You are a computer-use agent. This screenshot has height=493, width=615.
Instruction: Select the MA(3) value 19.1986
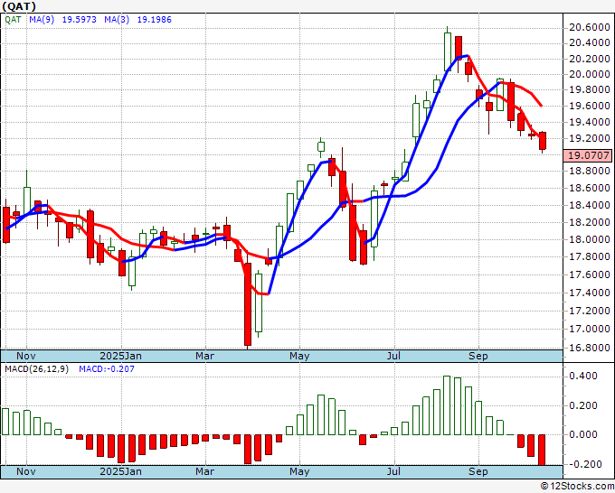(154, 19)
